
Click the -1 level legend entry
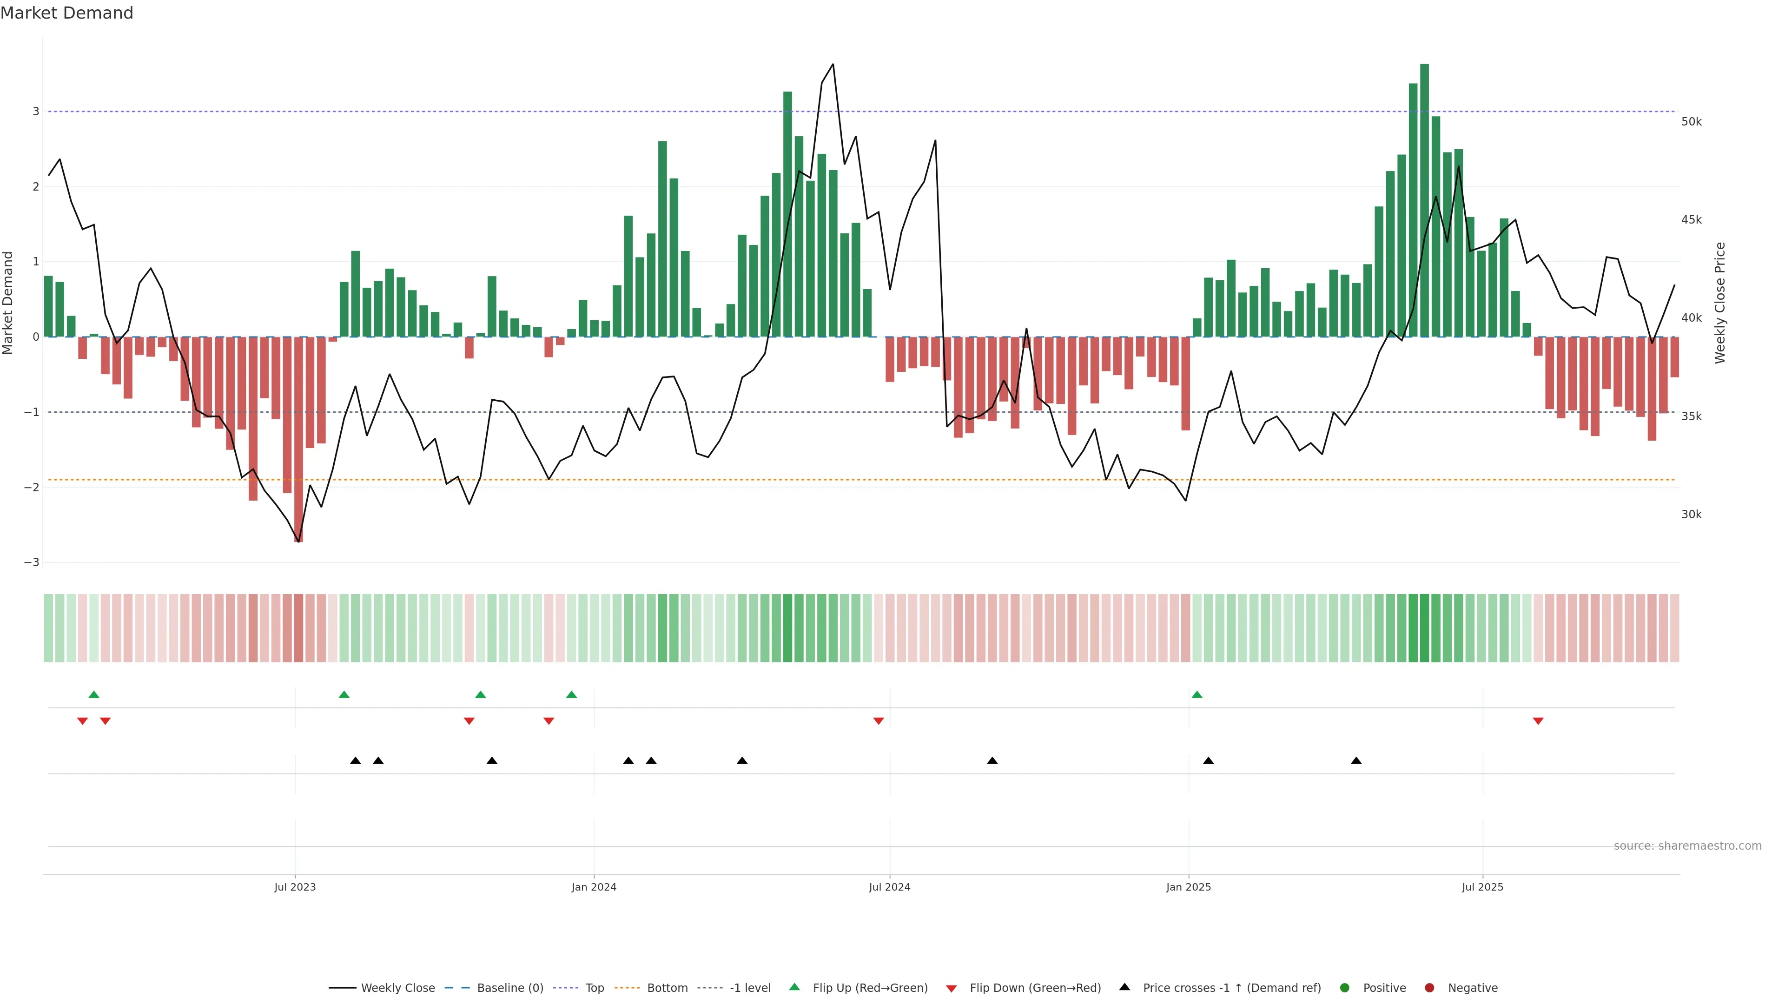click(750, 987)
